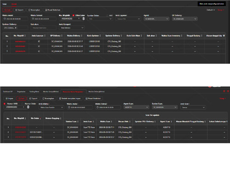
Task: Sort top table by Waktu Scan Inventory column
Action: coord(182,36)
